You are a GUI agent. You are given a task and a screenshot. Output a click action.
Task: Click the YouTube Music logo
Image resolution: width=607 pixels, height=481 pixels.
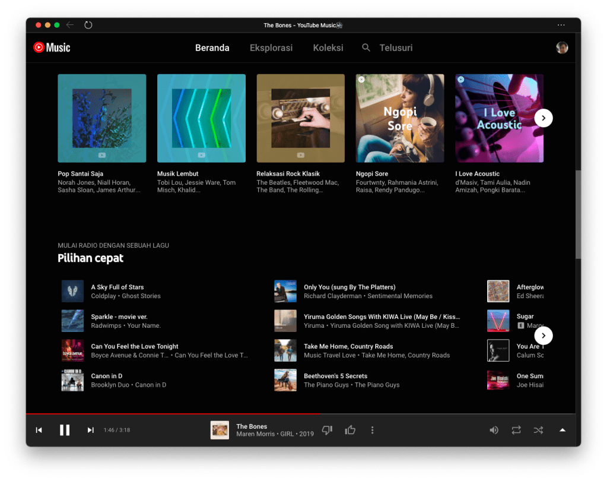(52, 48)
